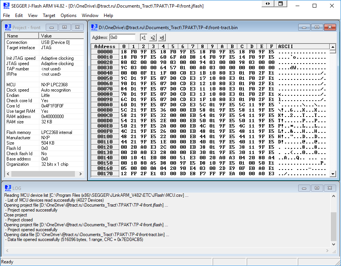This screenshot has width=341, height=266.
Task: Click the project panel scroll left arrow
Action: 8,174
